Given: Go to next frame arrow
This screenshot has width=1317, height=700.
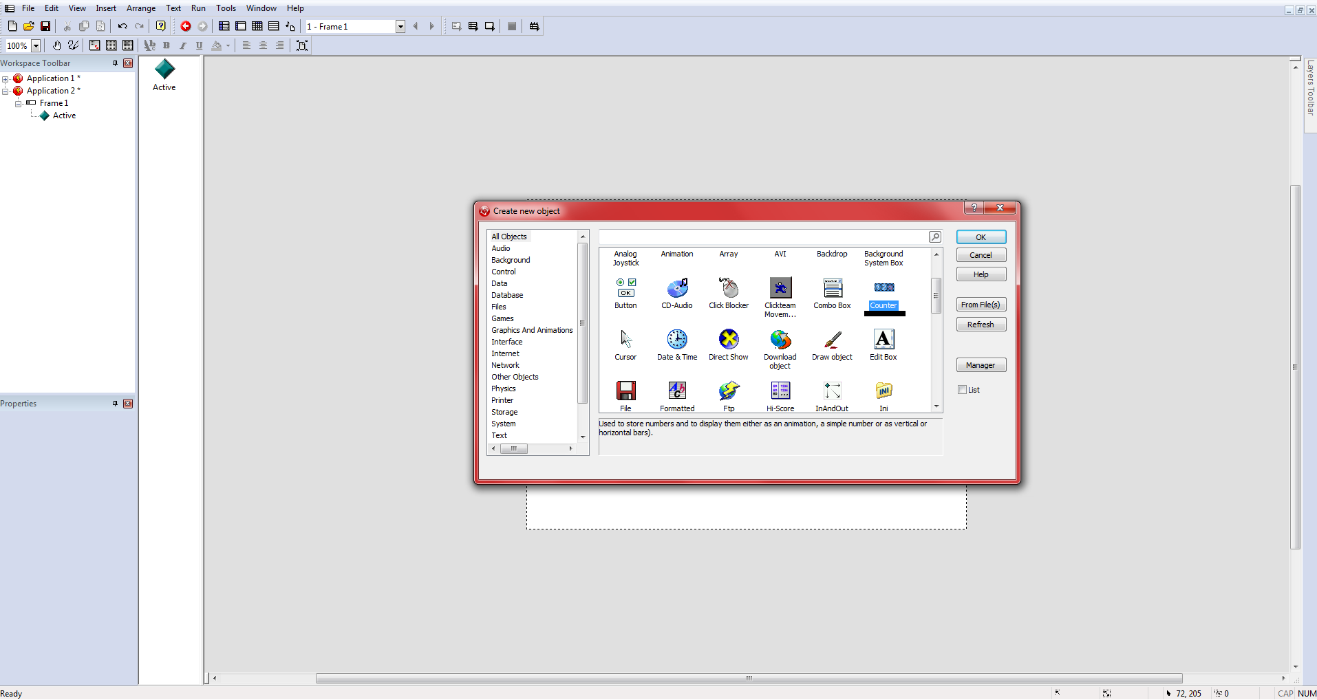Looking at the screenshot, I should [x=432, y=26].
